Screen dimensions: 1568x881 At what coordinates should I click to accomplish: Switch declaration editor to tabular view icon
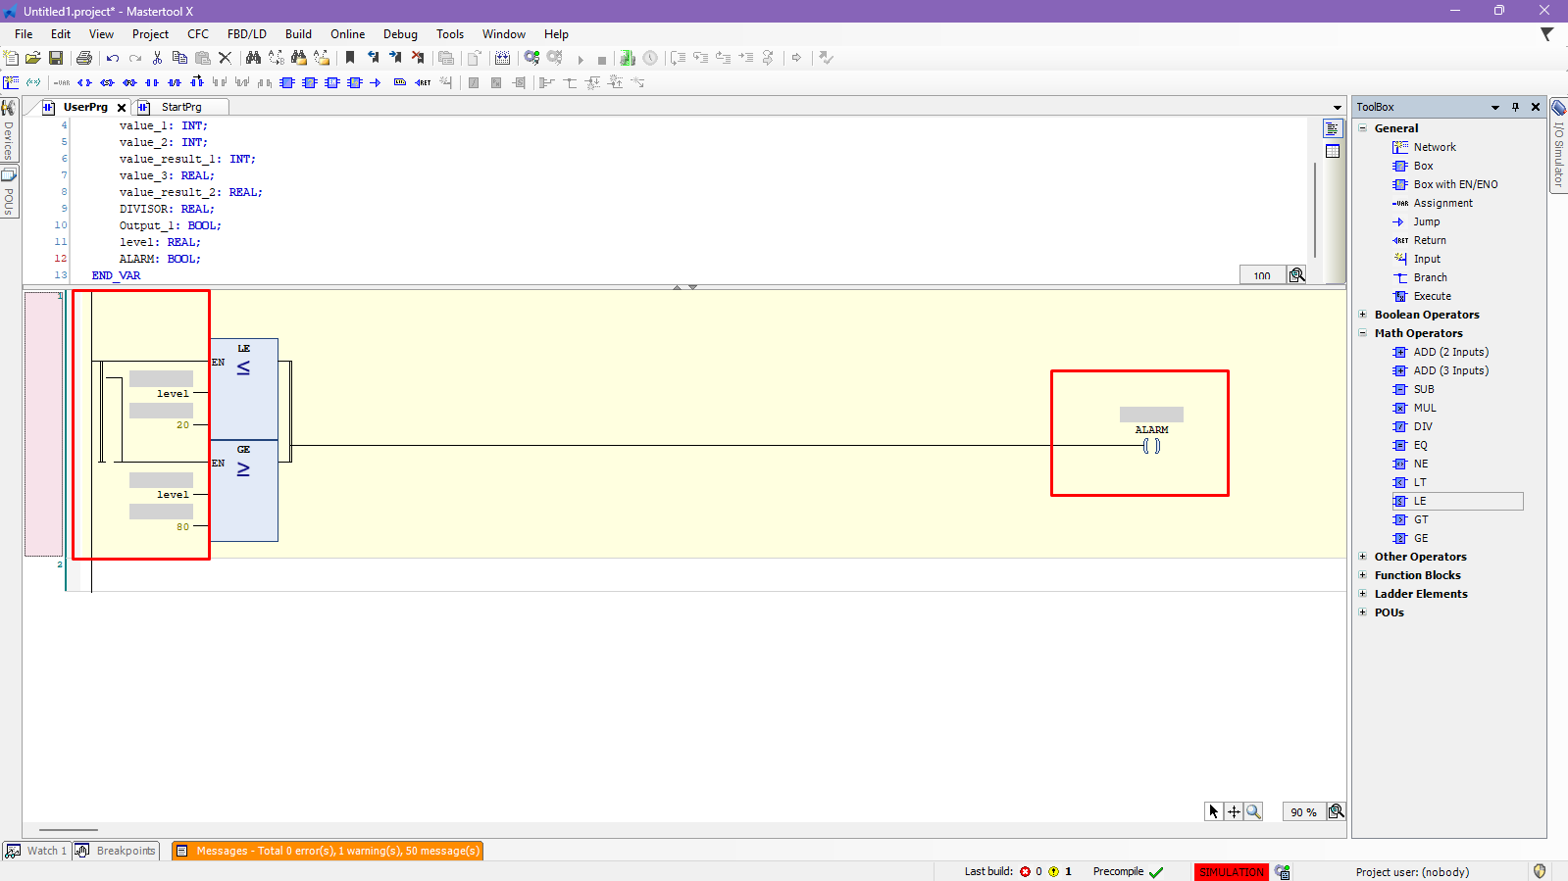point(1333,151)
